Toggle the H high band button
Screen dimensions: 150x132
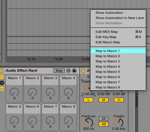tap(119, 100)
